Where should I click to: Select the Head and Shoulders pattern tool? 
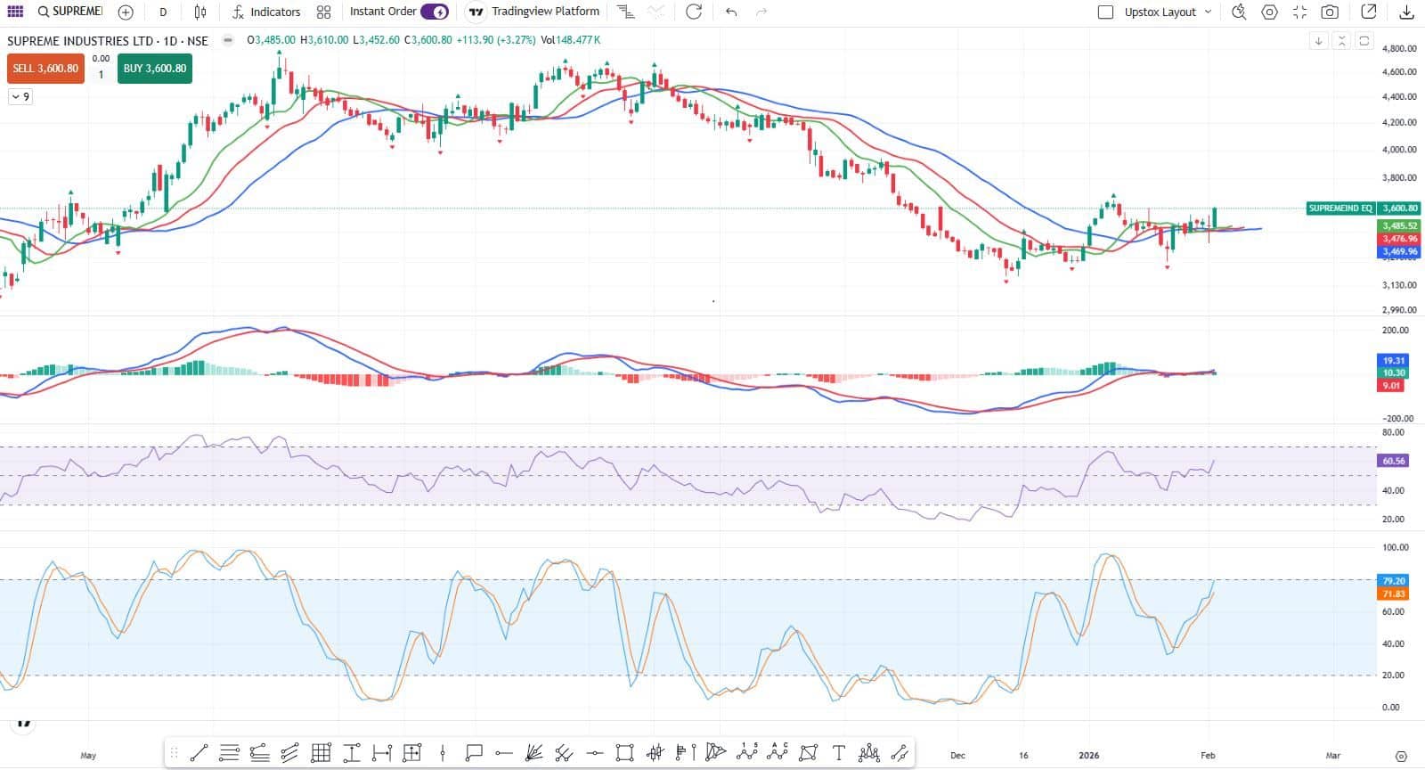(868, 753)
